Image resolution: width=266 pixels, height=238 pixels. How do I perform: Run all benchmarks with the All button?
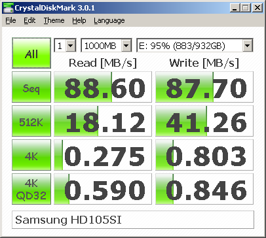pos(31,53)
